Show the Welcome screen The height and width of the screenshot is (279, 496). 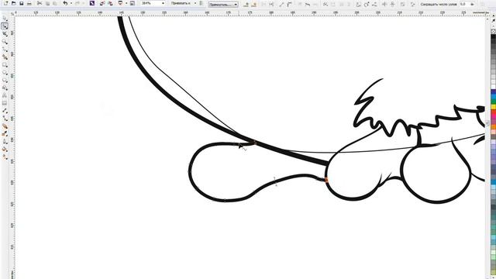pos(133,3)
